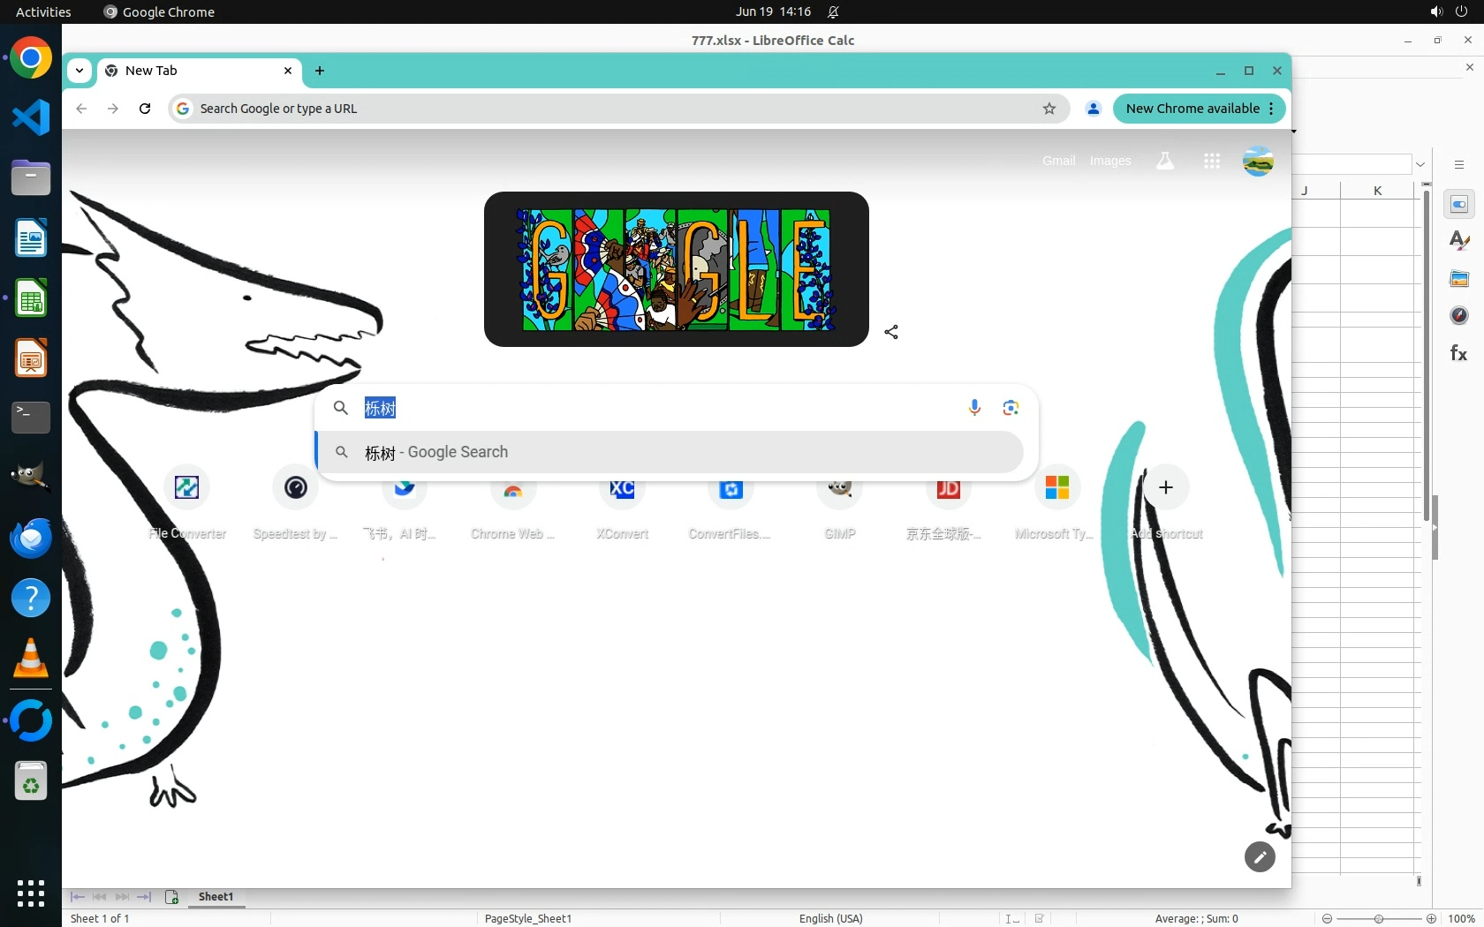Select the Sheet1 sheet tab
This screenshot has height=927, width=1484.
click(216, 897)
